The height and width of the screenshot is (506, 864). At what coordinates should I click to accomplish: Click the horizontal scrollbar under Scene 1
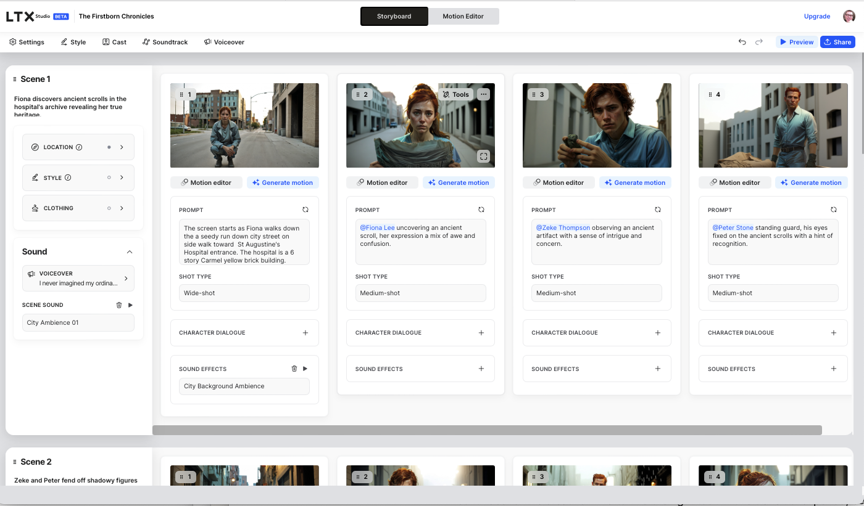tap(486, 430)
